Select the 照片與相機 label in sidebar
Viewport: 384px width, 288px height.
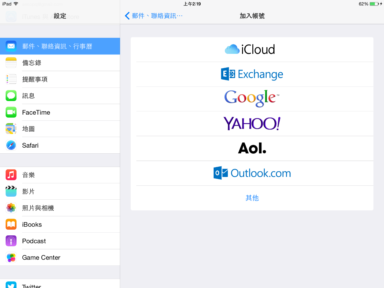[x=38, y=208]
